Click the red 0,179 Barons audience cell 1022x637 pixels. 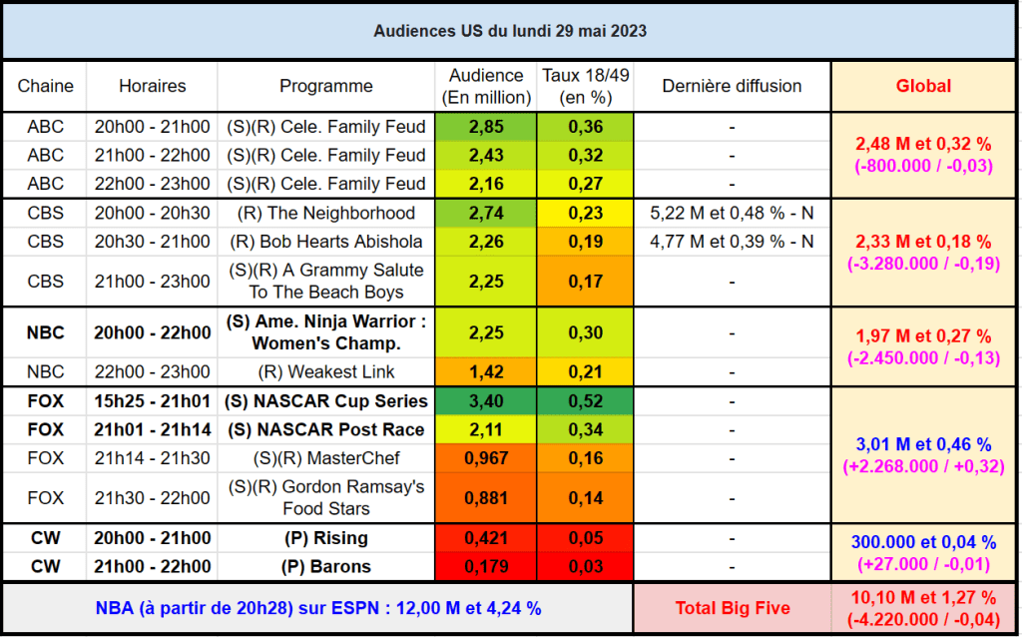pyautogui.click(x=486, y=566)
